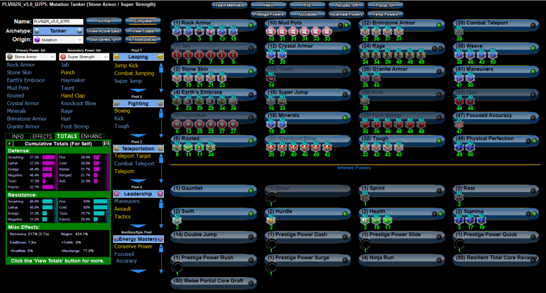Toggle the Gauntlet inherent power indicator

[251, 190]
